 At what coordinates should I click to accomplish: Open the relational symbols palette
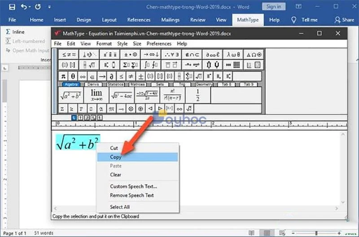(69, 55)
